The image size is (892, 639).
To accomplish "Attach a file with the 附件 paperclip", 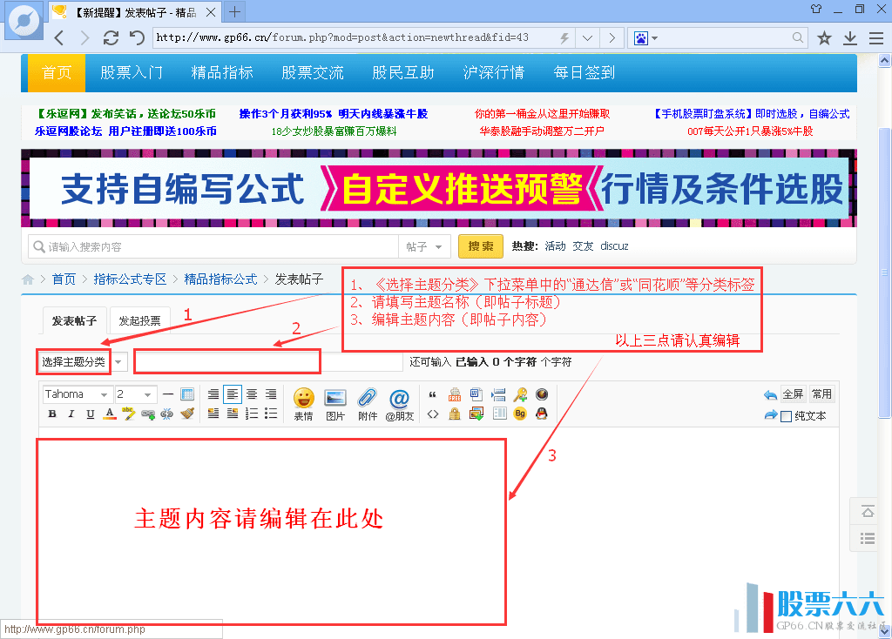I will [367, 403].
